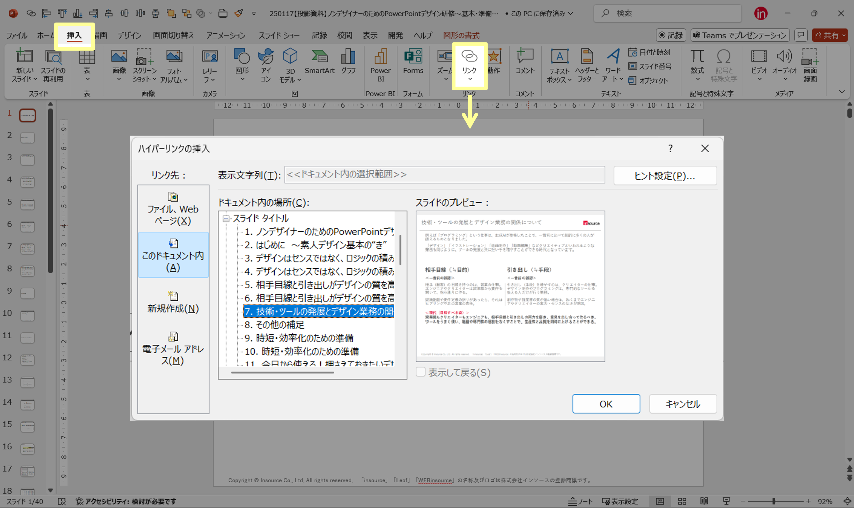Viewport: 854px width, 508px height.
Task: Open 数式 equation tool
Action: tap(697, 65)
